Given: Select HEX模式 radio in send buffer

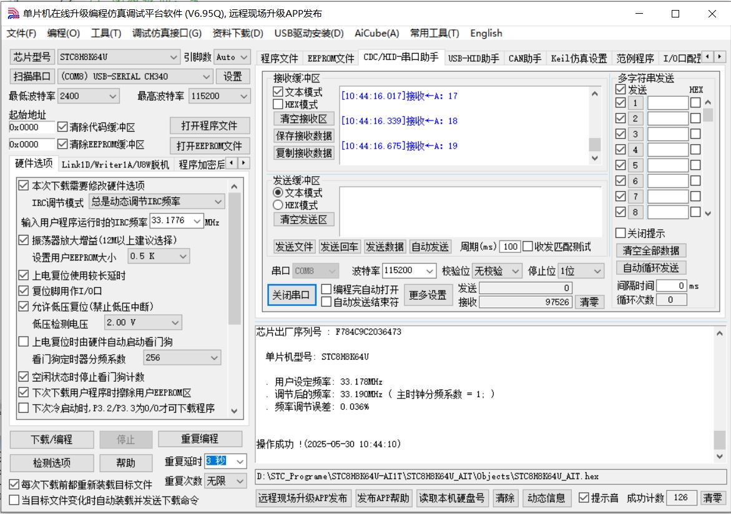Looking at the screenshot, I should pos(278,205).
